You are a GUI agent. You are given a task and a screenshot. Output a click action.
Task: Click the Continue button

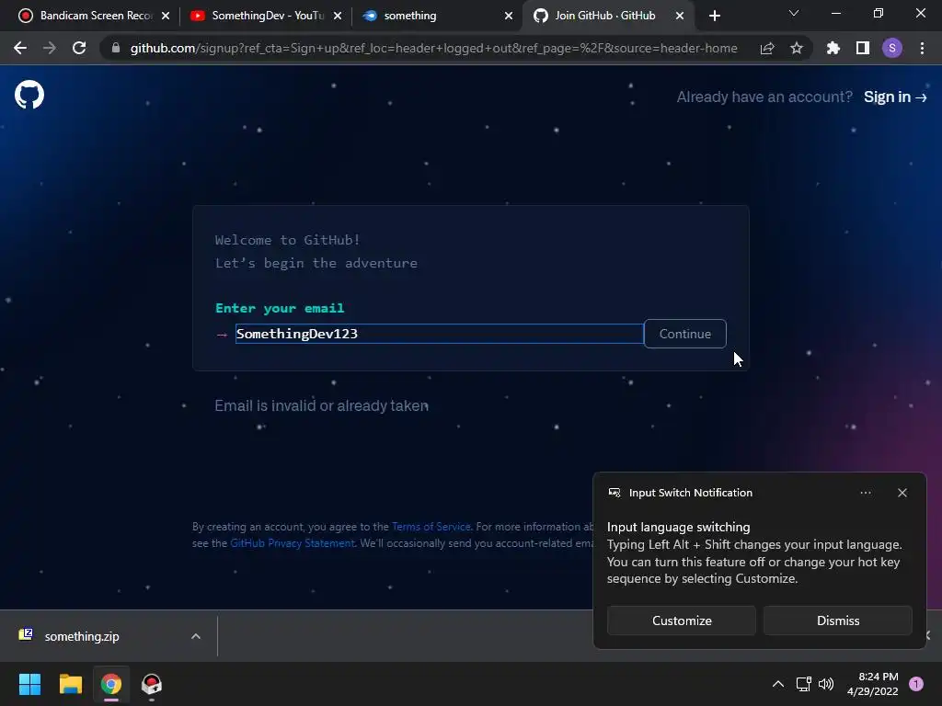pos(684,334)
